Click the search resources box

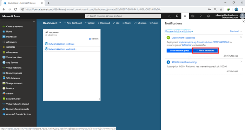tap(123, 16)
